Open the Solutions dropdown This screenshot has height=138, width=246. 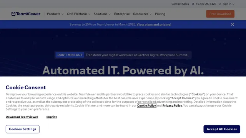coord(102,14)
